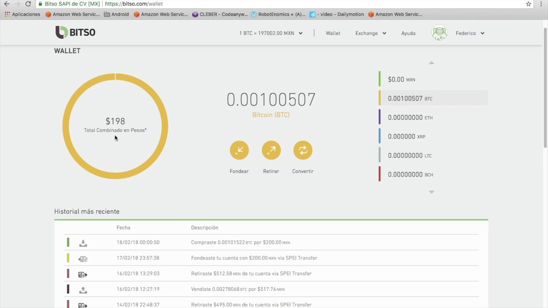Select the 0.00000000 BCH balance
The image size is (548, 308).
(x=433, y=175)
